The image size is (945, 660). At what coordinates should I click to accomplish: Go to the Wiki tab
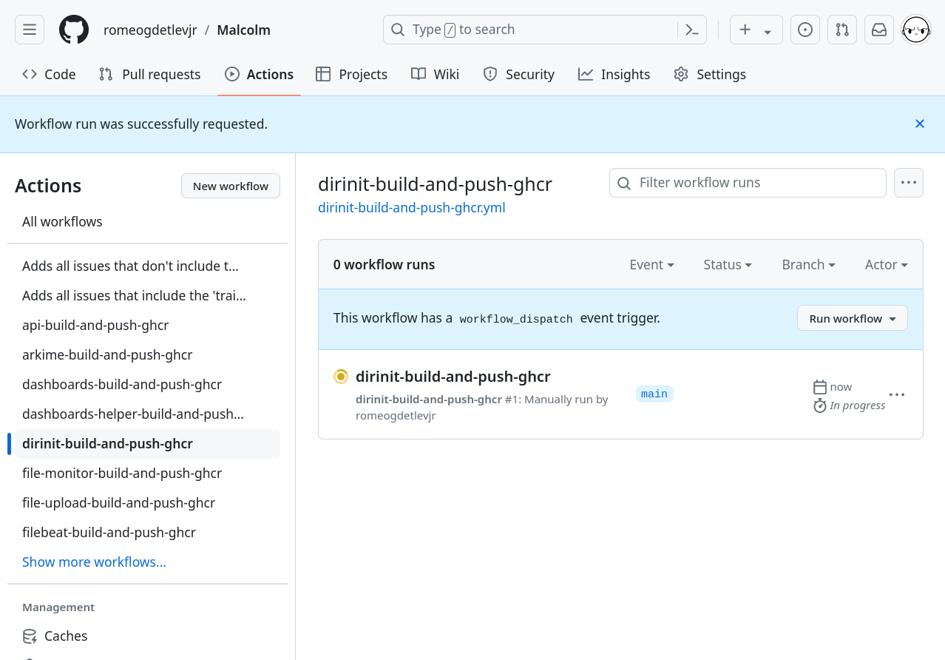coord(435,74)
